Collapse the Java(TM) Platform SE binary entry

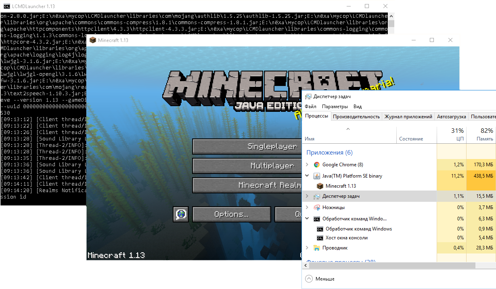pyautogui.click(x=307, y=175)
